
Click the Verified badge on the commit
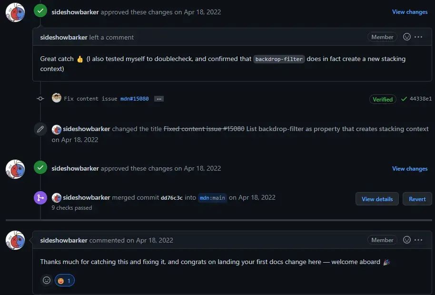[383, 99]
